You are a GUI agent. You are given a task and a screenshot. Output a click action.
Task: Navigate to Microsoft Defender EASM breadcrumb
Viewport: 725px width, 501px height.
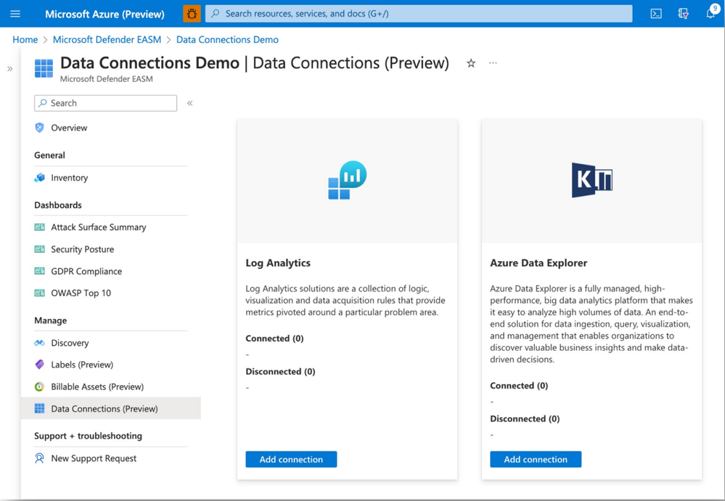tap(107, 40)
